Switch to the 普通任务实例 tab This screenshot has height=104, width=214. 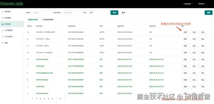coord(33,20)
